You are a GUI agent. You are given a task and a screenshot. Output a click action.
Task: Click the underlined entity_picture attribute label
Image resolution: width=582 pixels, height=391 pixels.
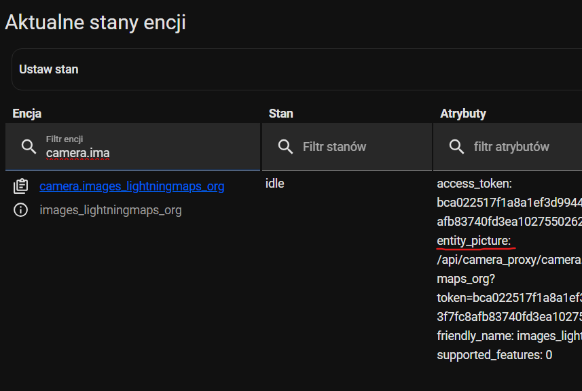point(473,241)
